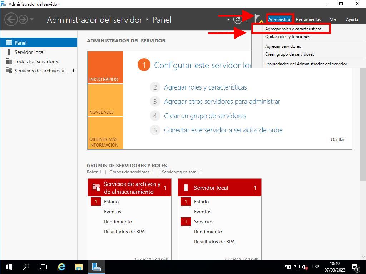
Task: Select Agregar roles y características menu entry
Action: tap(293, 29)
